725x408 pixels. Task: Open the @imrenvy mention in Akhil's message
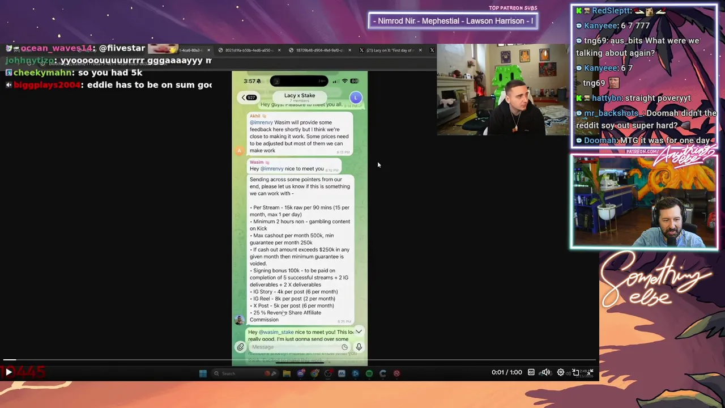coord(261,122)
